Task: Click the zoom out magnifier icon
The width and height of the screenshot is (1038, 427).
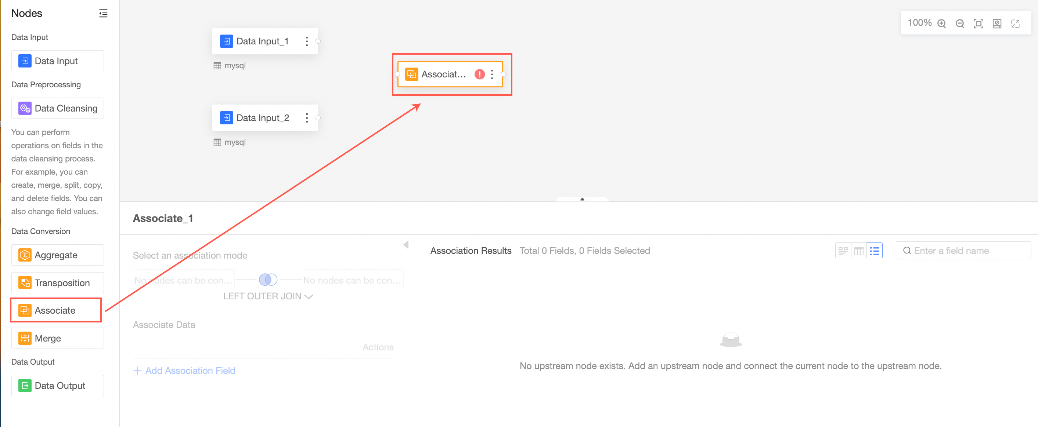Action: click(960, 23)
